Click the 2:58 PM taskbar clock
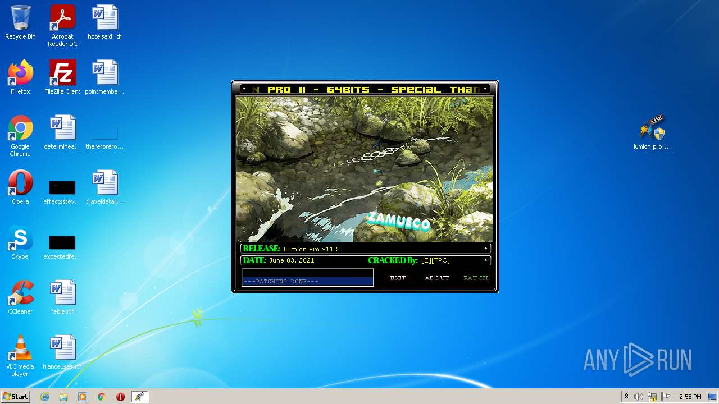 (x=690, y=397)
